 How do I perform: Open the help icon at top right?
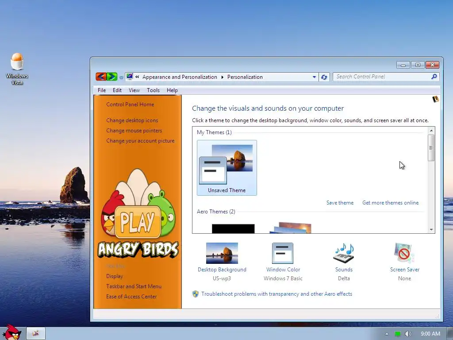coord(435,99)
